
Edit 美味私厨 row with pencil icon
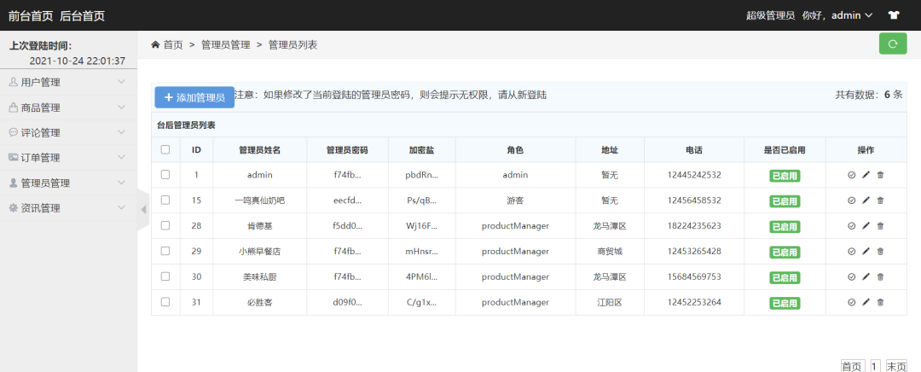pos(866,276)
